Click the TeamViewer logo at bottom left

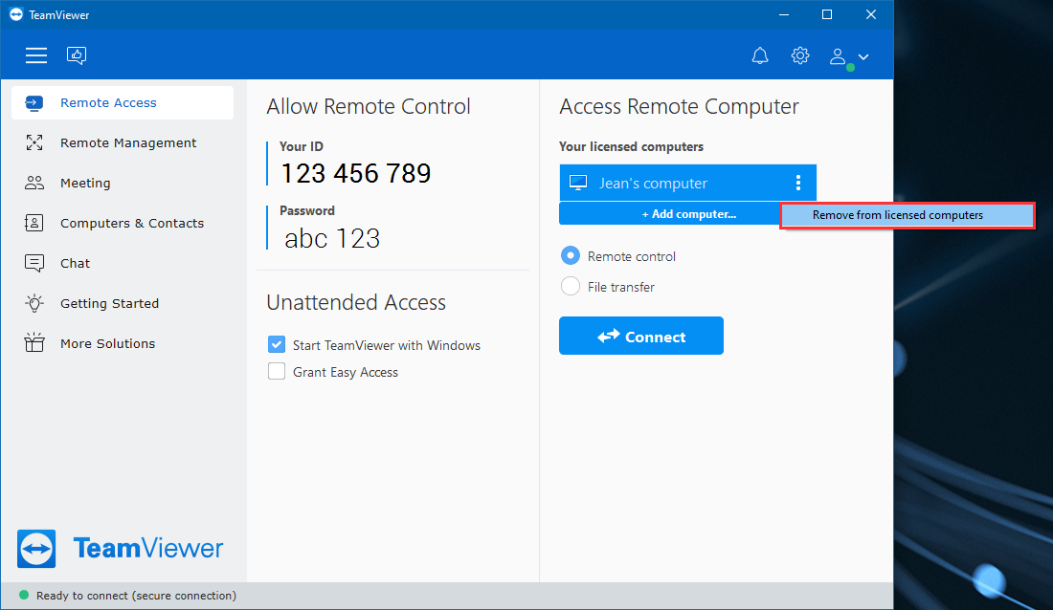(121, 549)
